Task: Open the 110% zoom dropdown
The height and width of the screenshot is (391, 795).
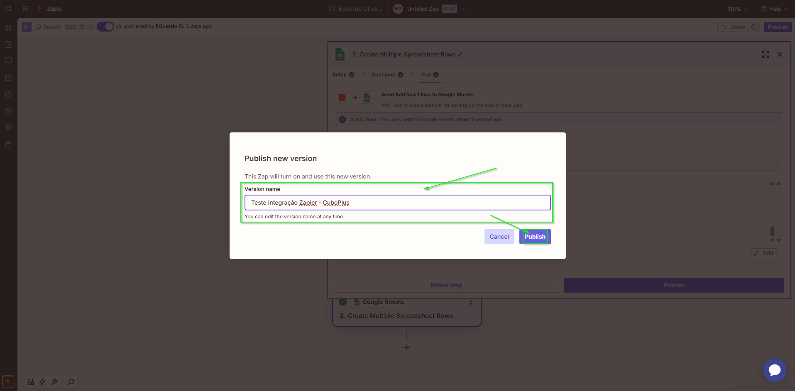Action: [737, 9]
